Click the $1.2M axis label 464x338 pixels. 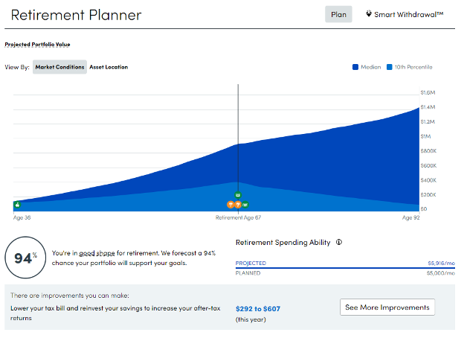tap(428, 122)
